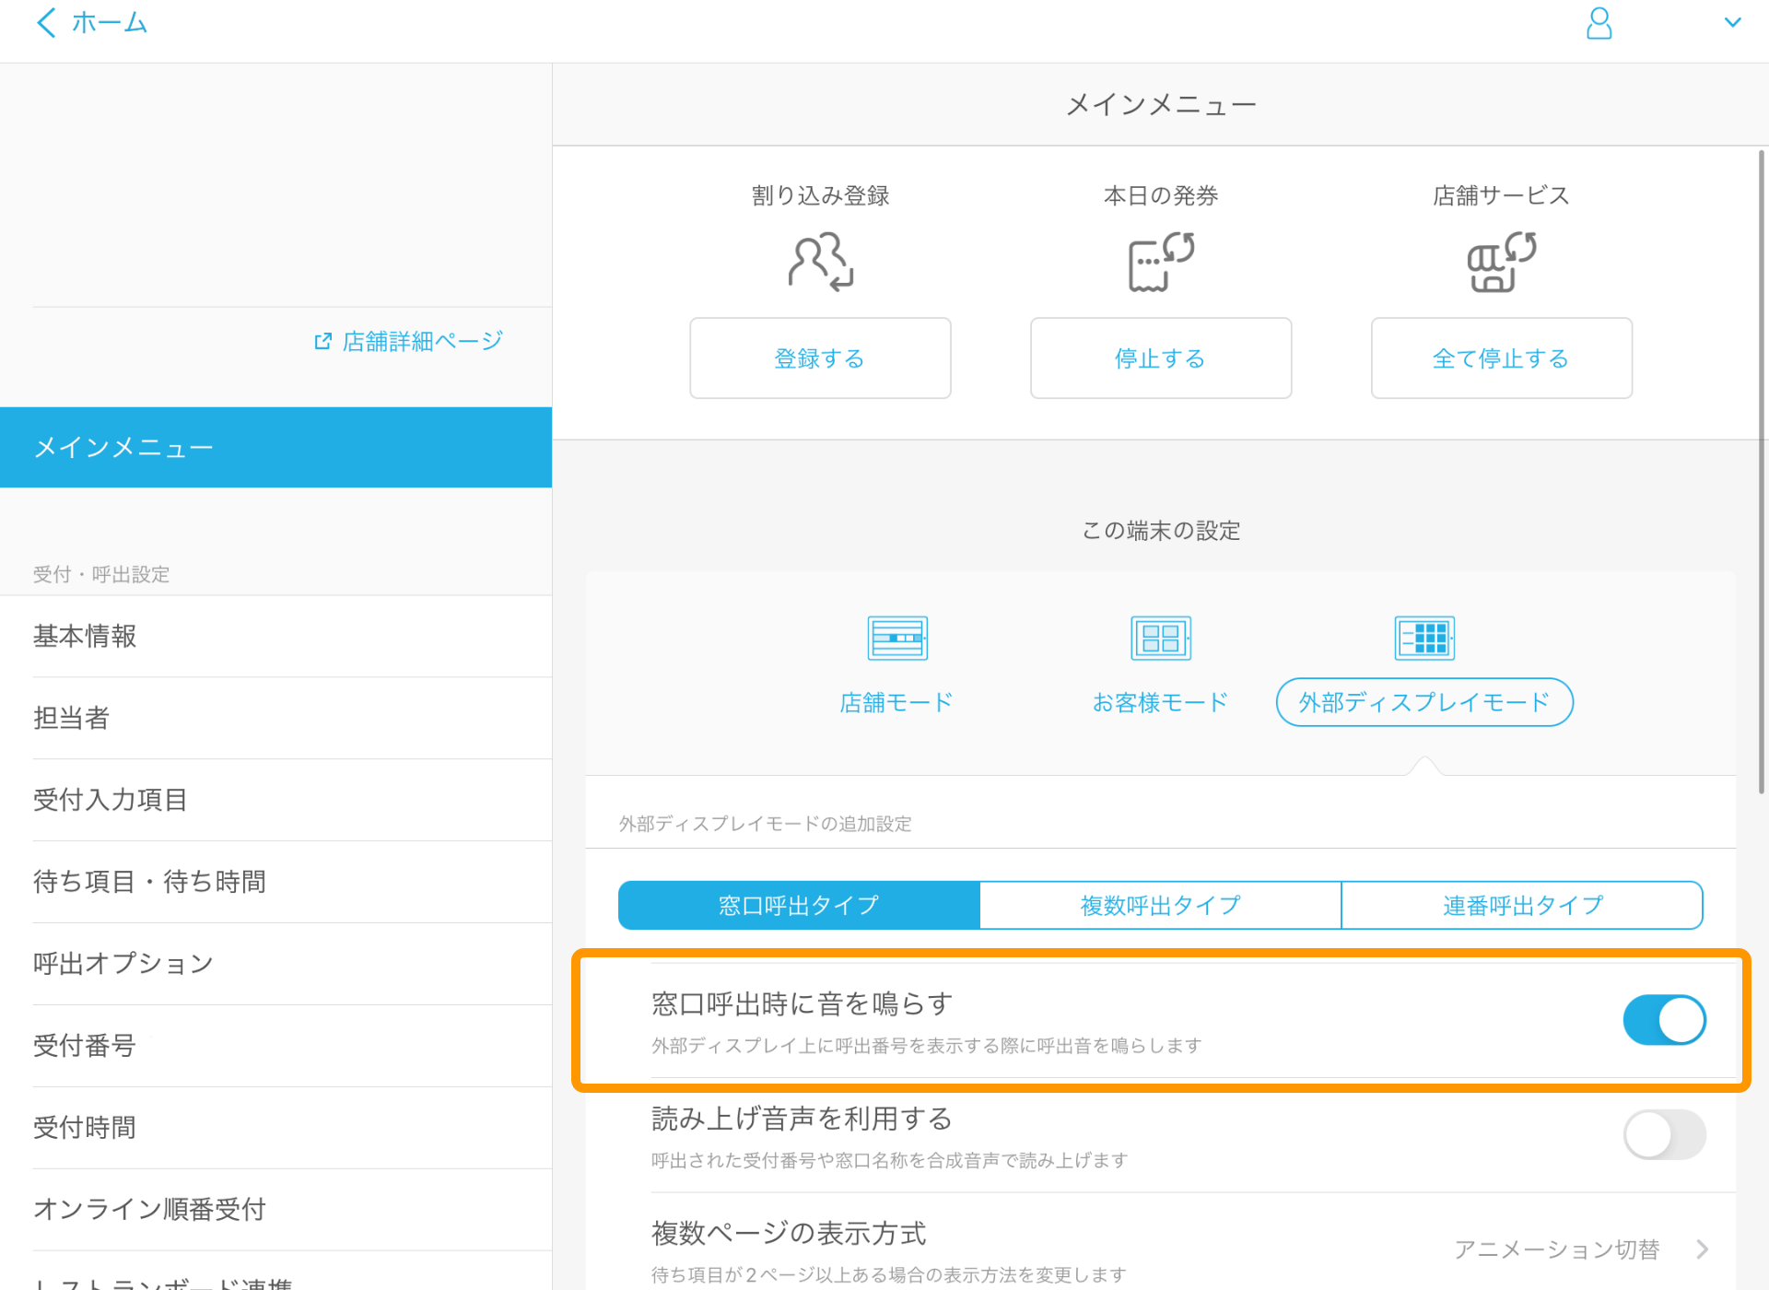The height and width of the screenshot is (1290, 1769).
Task: Click the 本日の発券 label
Action: [1161, 195]
